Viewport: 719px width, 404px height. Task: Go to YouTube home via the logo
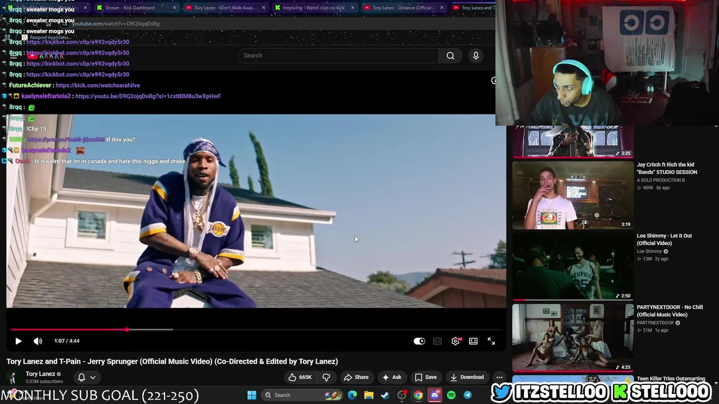point(45,56)
